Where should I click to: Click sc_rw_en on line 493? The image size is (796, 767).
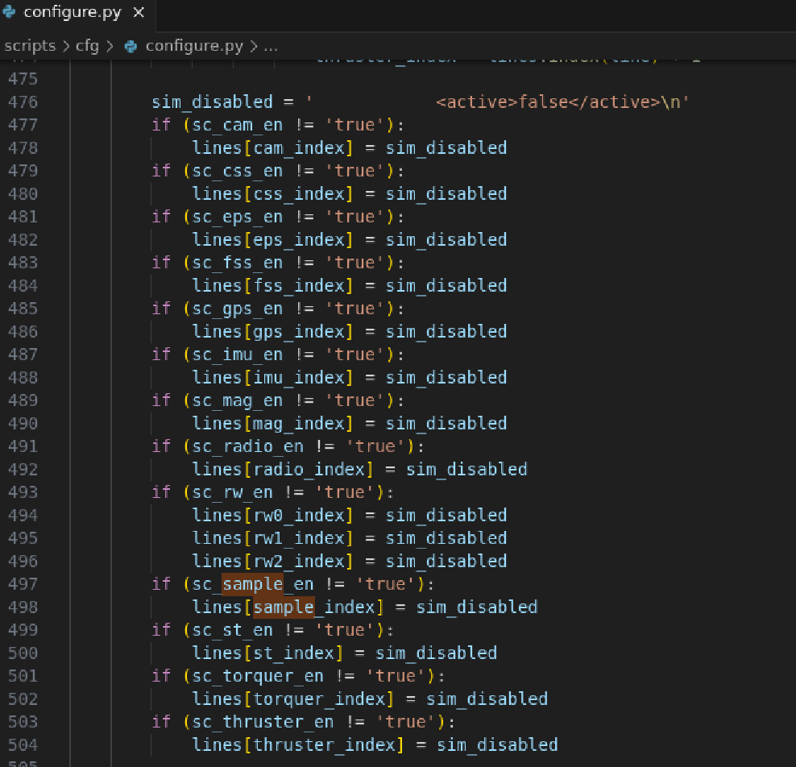point(233,492)
